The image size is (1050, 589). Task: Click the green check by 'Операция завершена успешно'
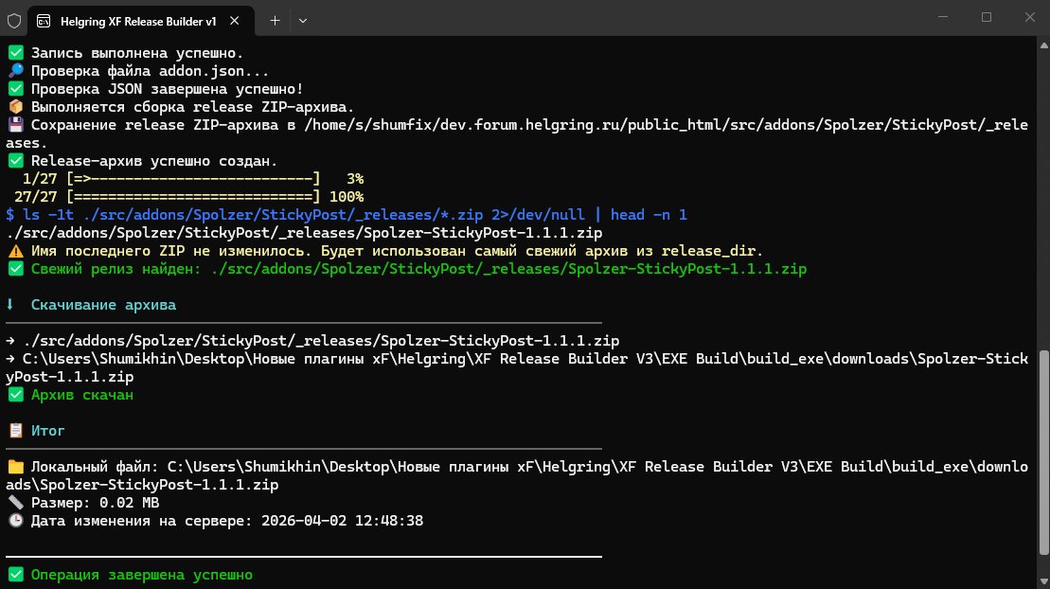15,575
